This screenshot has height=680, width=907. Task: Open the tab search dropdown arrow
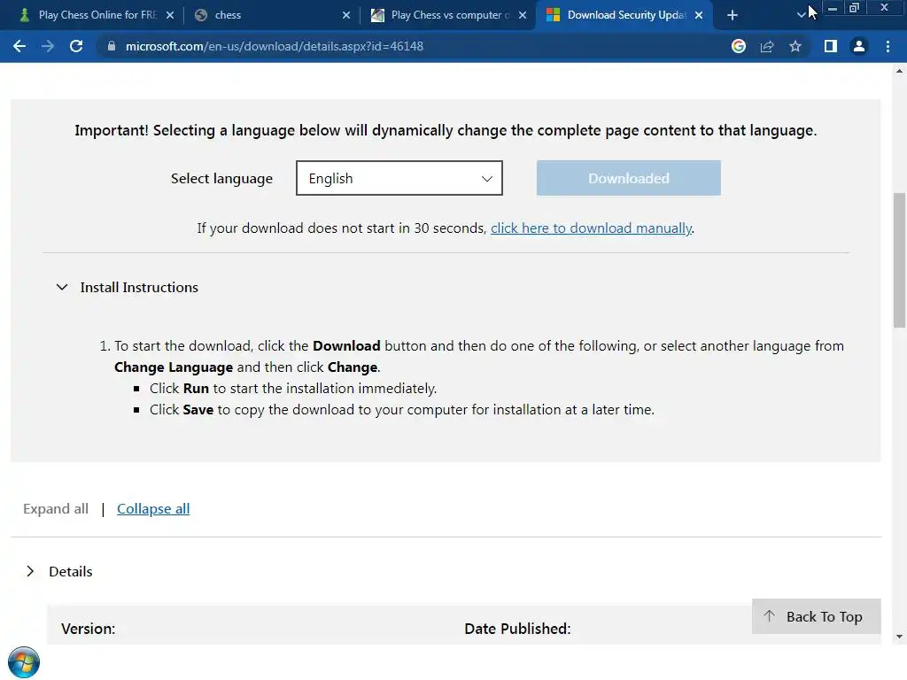click(x=801, y=15)
